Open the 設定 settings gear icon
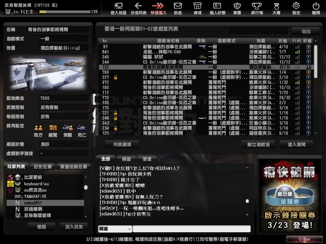Screen dimensions: 326x244 click(296, 6)
